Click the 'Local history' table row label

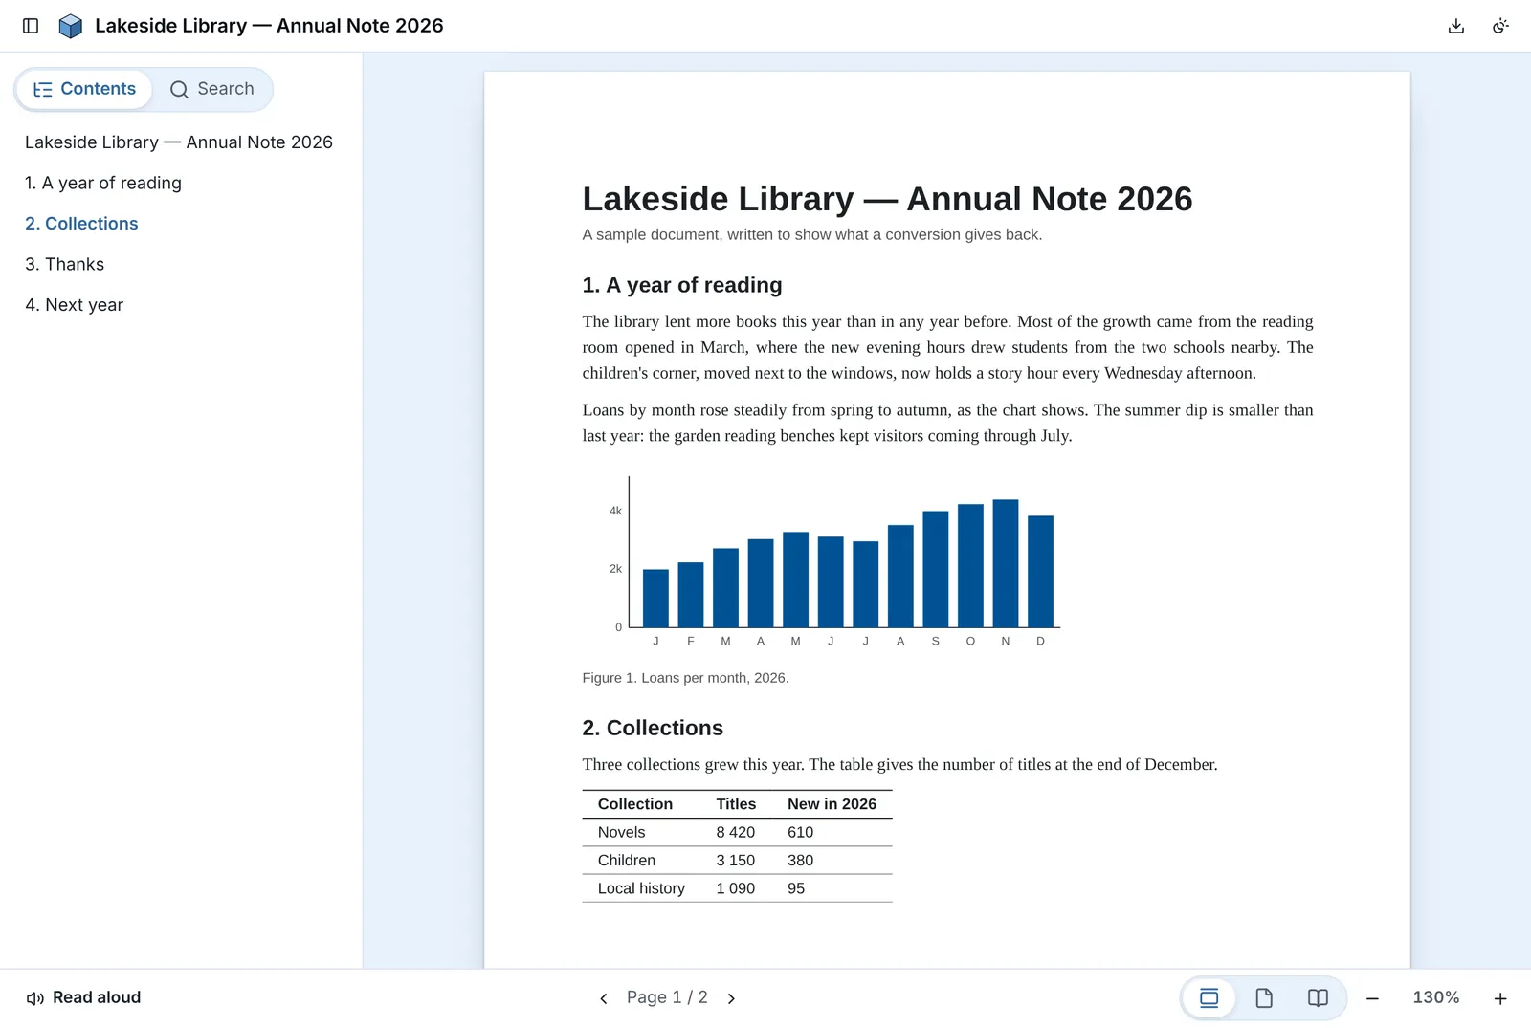tap(641, 888)
